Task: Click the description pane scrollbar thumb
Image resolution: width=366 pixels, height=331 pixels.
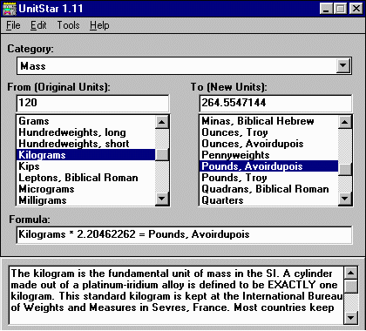Action: [x=350, y=287]
